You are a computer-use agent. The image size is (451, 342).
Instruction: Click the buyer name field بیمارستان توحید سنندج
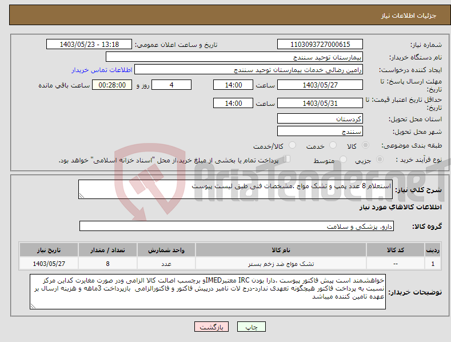[234, 57]
